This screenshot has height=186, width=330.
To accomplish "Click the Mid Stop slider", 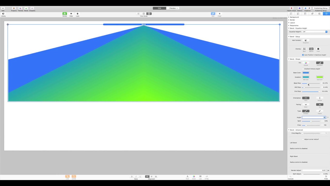I will (311, 87).
